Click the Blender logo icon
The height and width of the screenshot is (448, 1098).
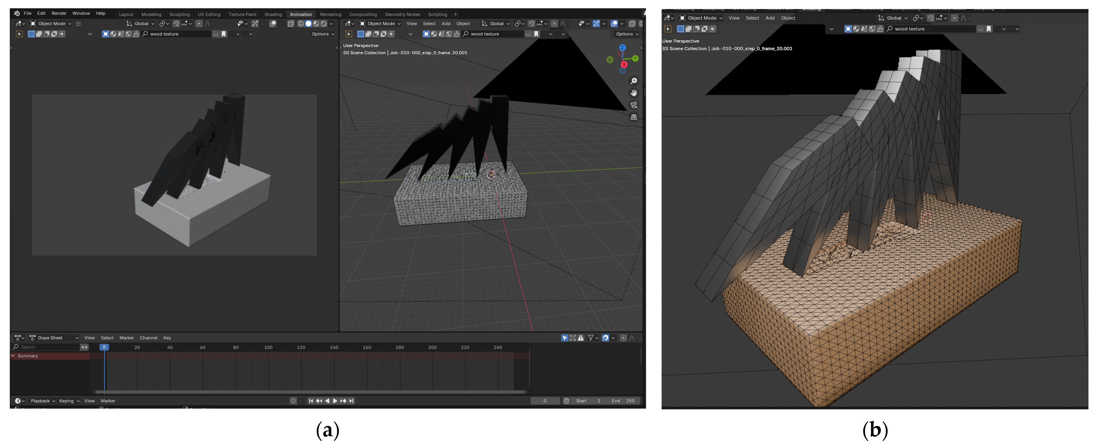[17, 14]
